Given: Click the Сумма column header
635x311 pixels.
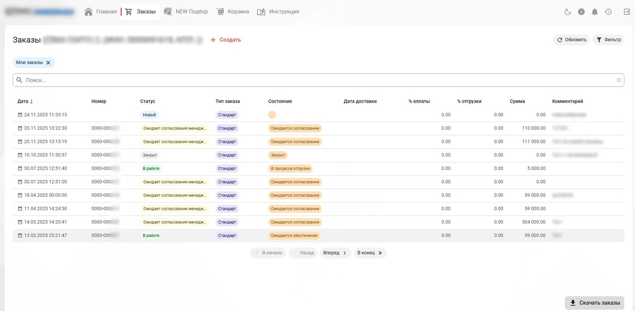Looking at the screenshot, I should click(x=518, y=101).
